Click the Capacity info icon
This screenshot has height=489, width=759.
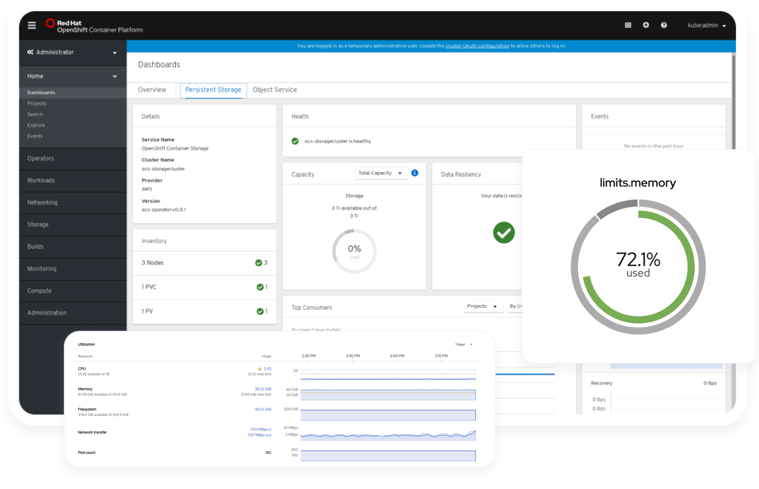415,173
